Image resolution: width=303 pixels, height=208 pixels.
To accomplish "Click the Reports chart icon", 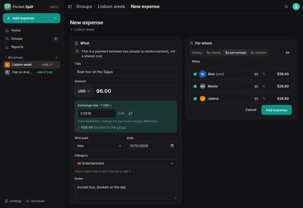I will [x=7, y=47].
